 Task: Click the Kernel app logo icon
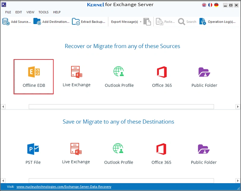[4, 5]
